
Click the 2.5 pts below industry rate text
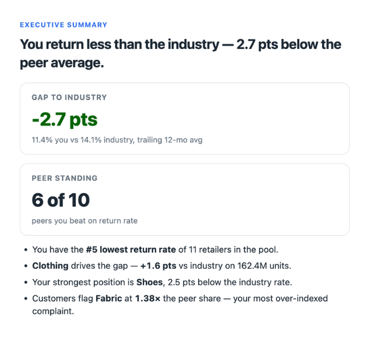point(230,282)
